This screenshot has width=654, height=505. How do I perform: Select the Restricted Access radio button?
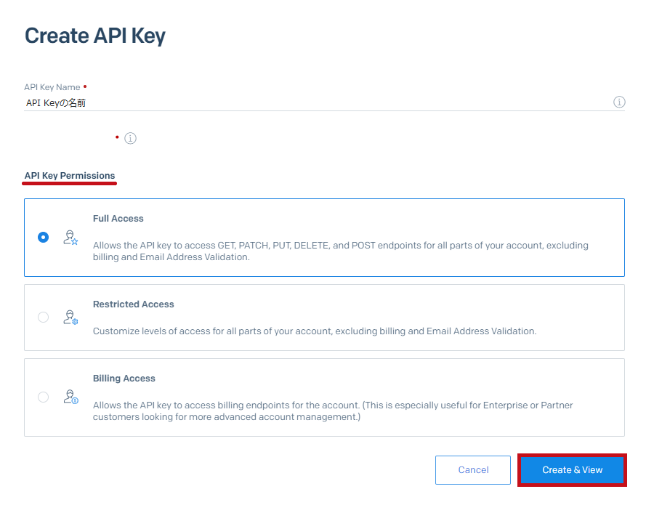43,318
